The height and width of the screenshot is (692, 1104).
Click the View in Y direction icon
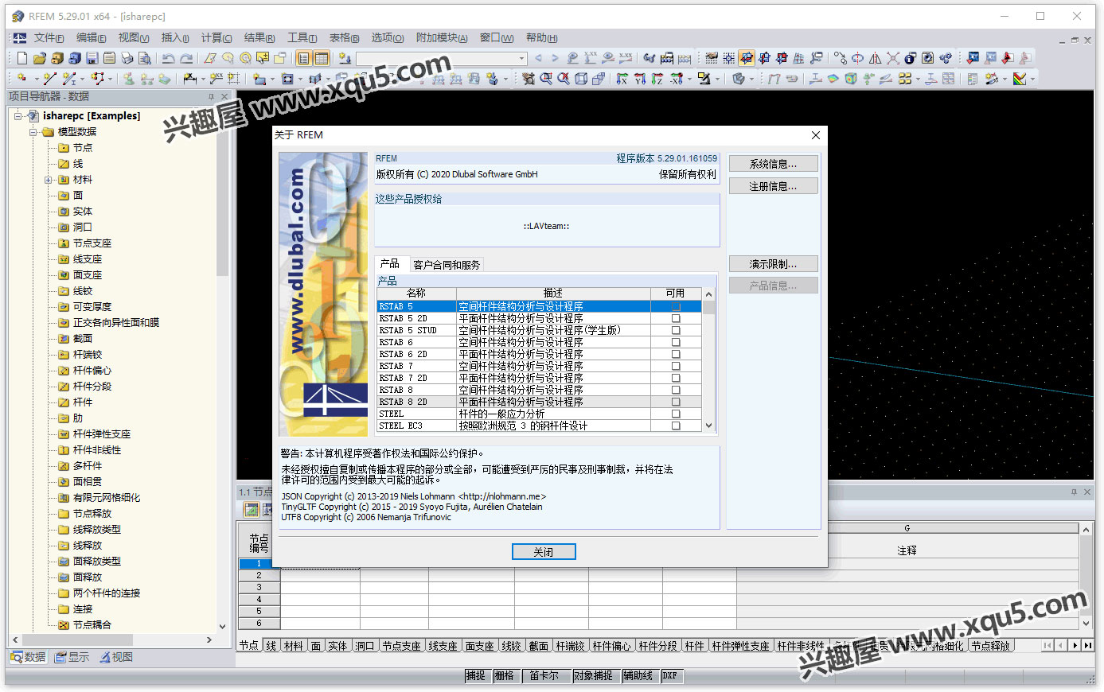point(639,79)
